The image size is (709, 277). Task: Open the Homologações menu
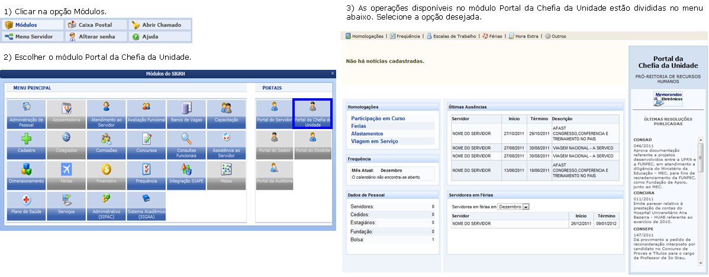coord(364,36)
